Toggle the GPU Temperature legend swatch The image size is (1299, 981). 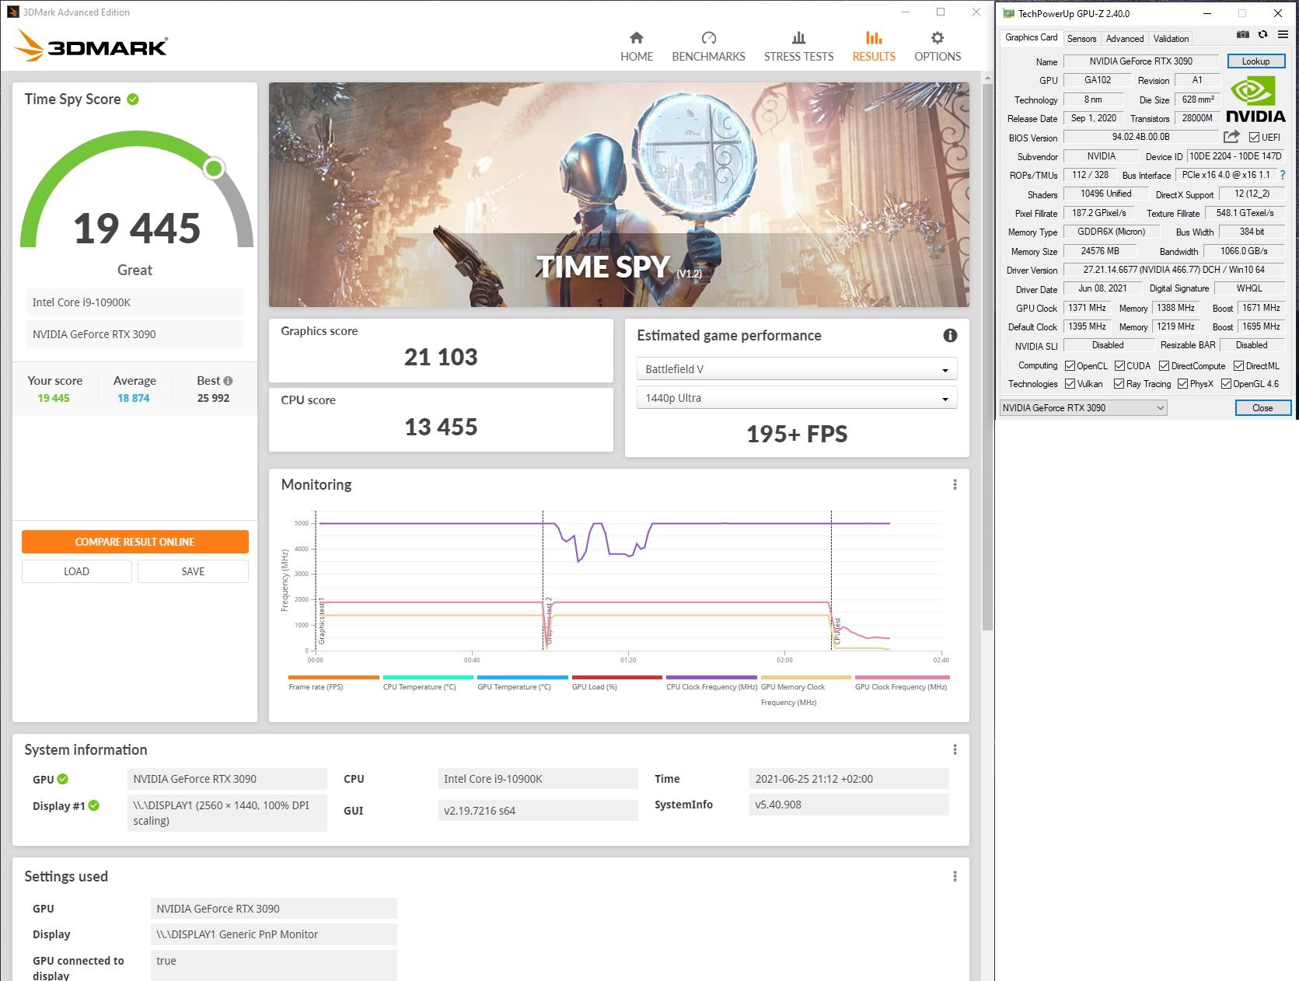click(522, 677)
